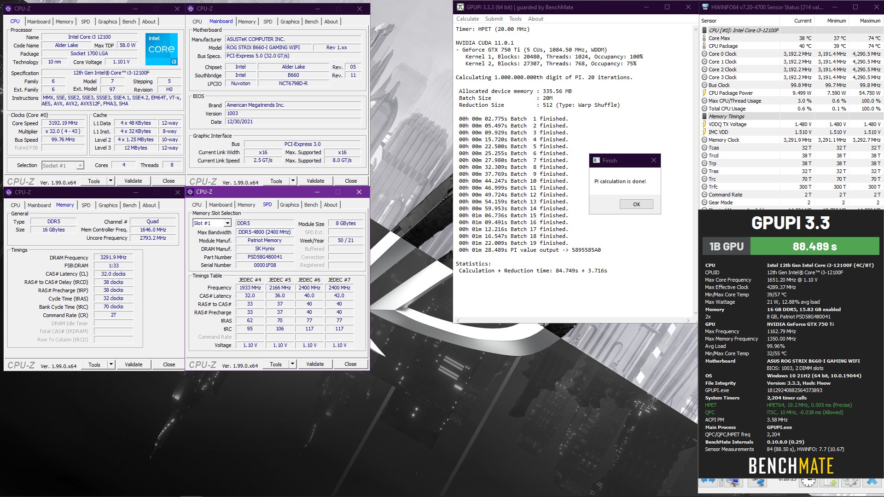Click the 'ROG STRIX B660-I GAMING WIFI' model field
Viewport: 884px width, 497px height.
pyautogui.click(x=268, y=47)
